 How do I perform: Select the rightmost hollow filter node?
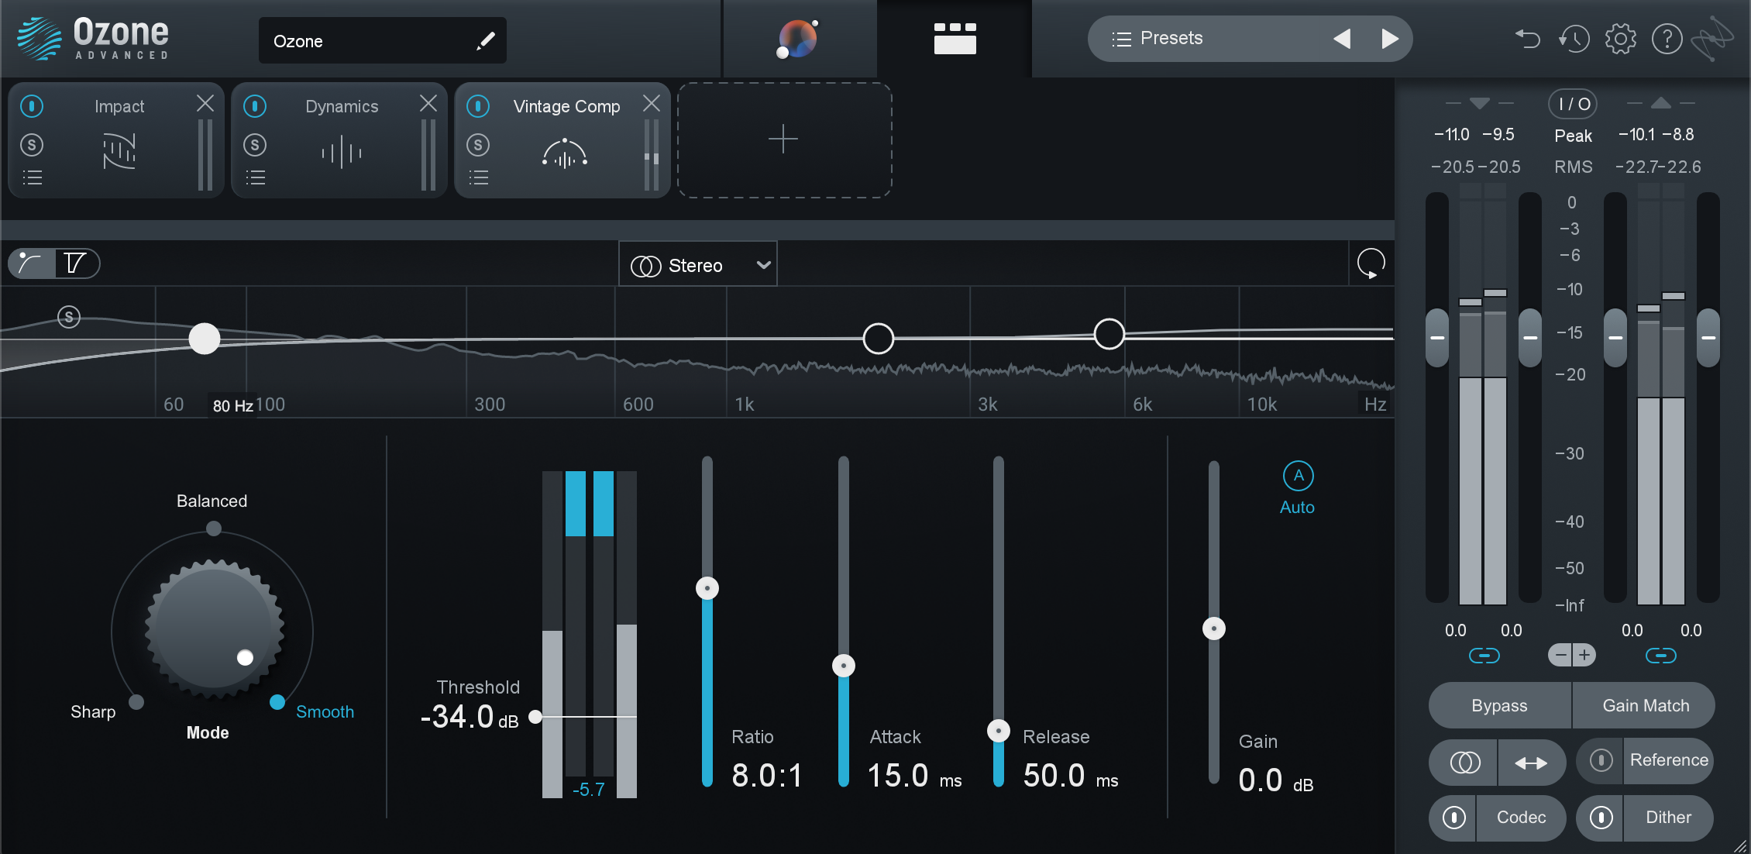coord(1109,334)
